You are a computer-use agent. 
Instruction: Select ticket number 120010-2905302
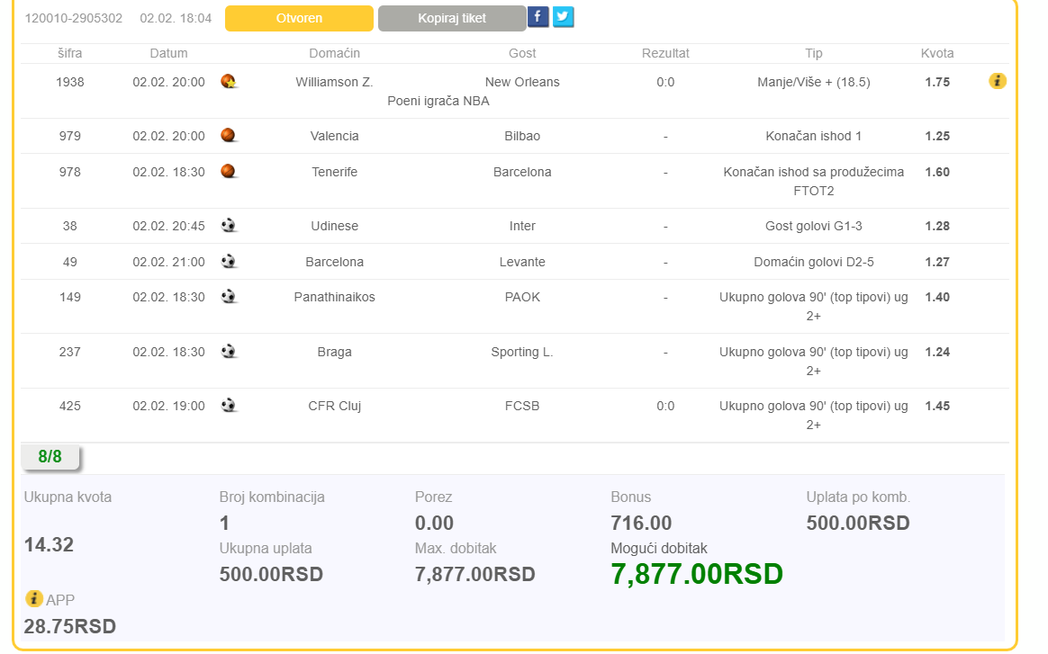pyautogui.click(x=74, y=18)
